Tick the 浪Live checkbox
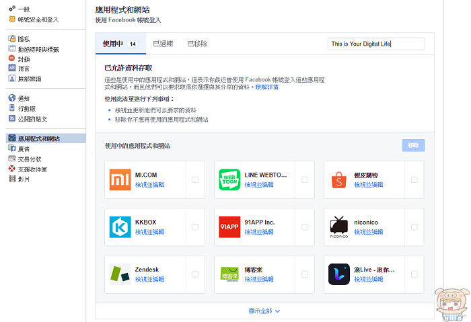 pyautogui.click(x=414, y=274)
